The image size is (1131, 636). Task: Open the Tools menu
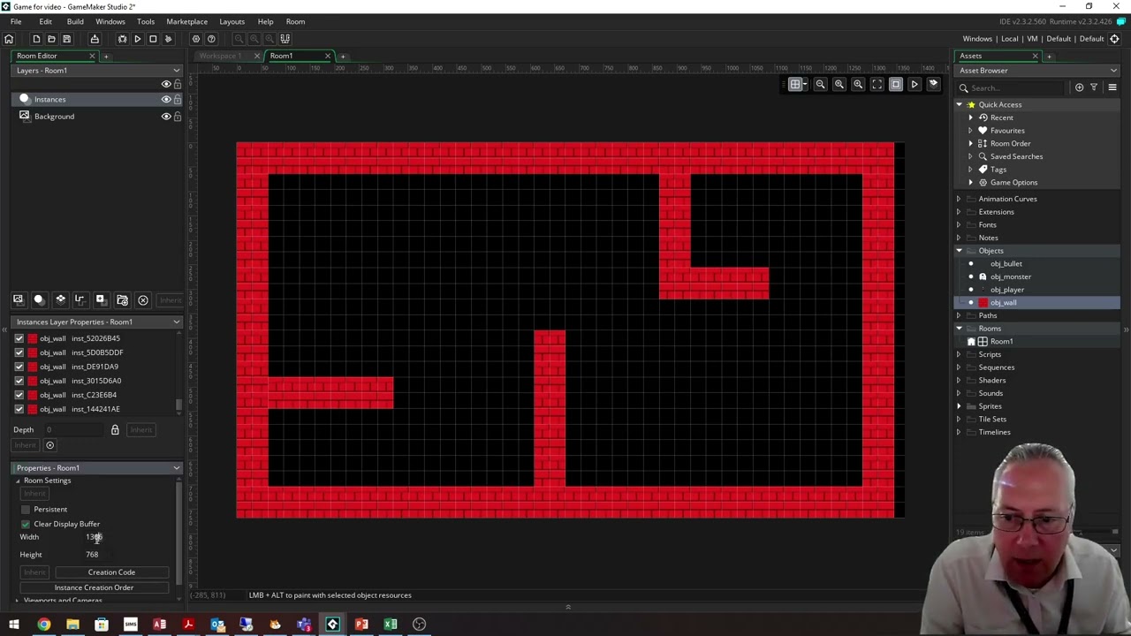point(146,21)
